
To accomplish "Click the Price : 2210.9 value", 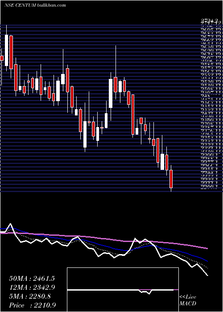I will (x=33, y=305).
